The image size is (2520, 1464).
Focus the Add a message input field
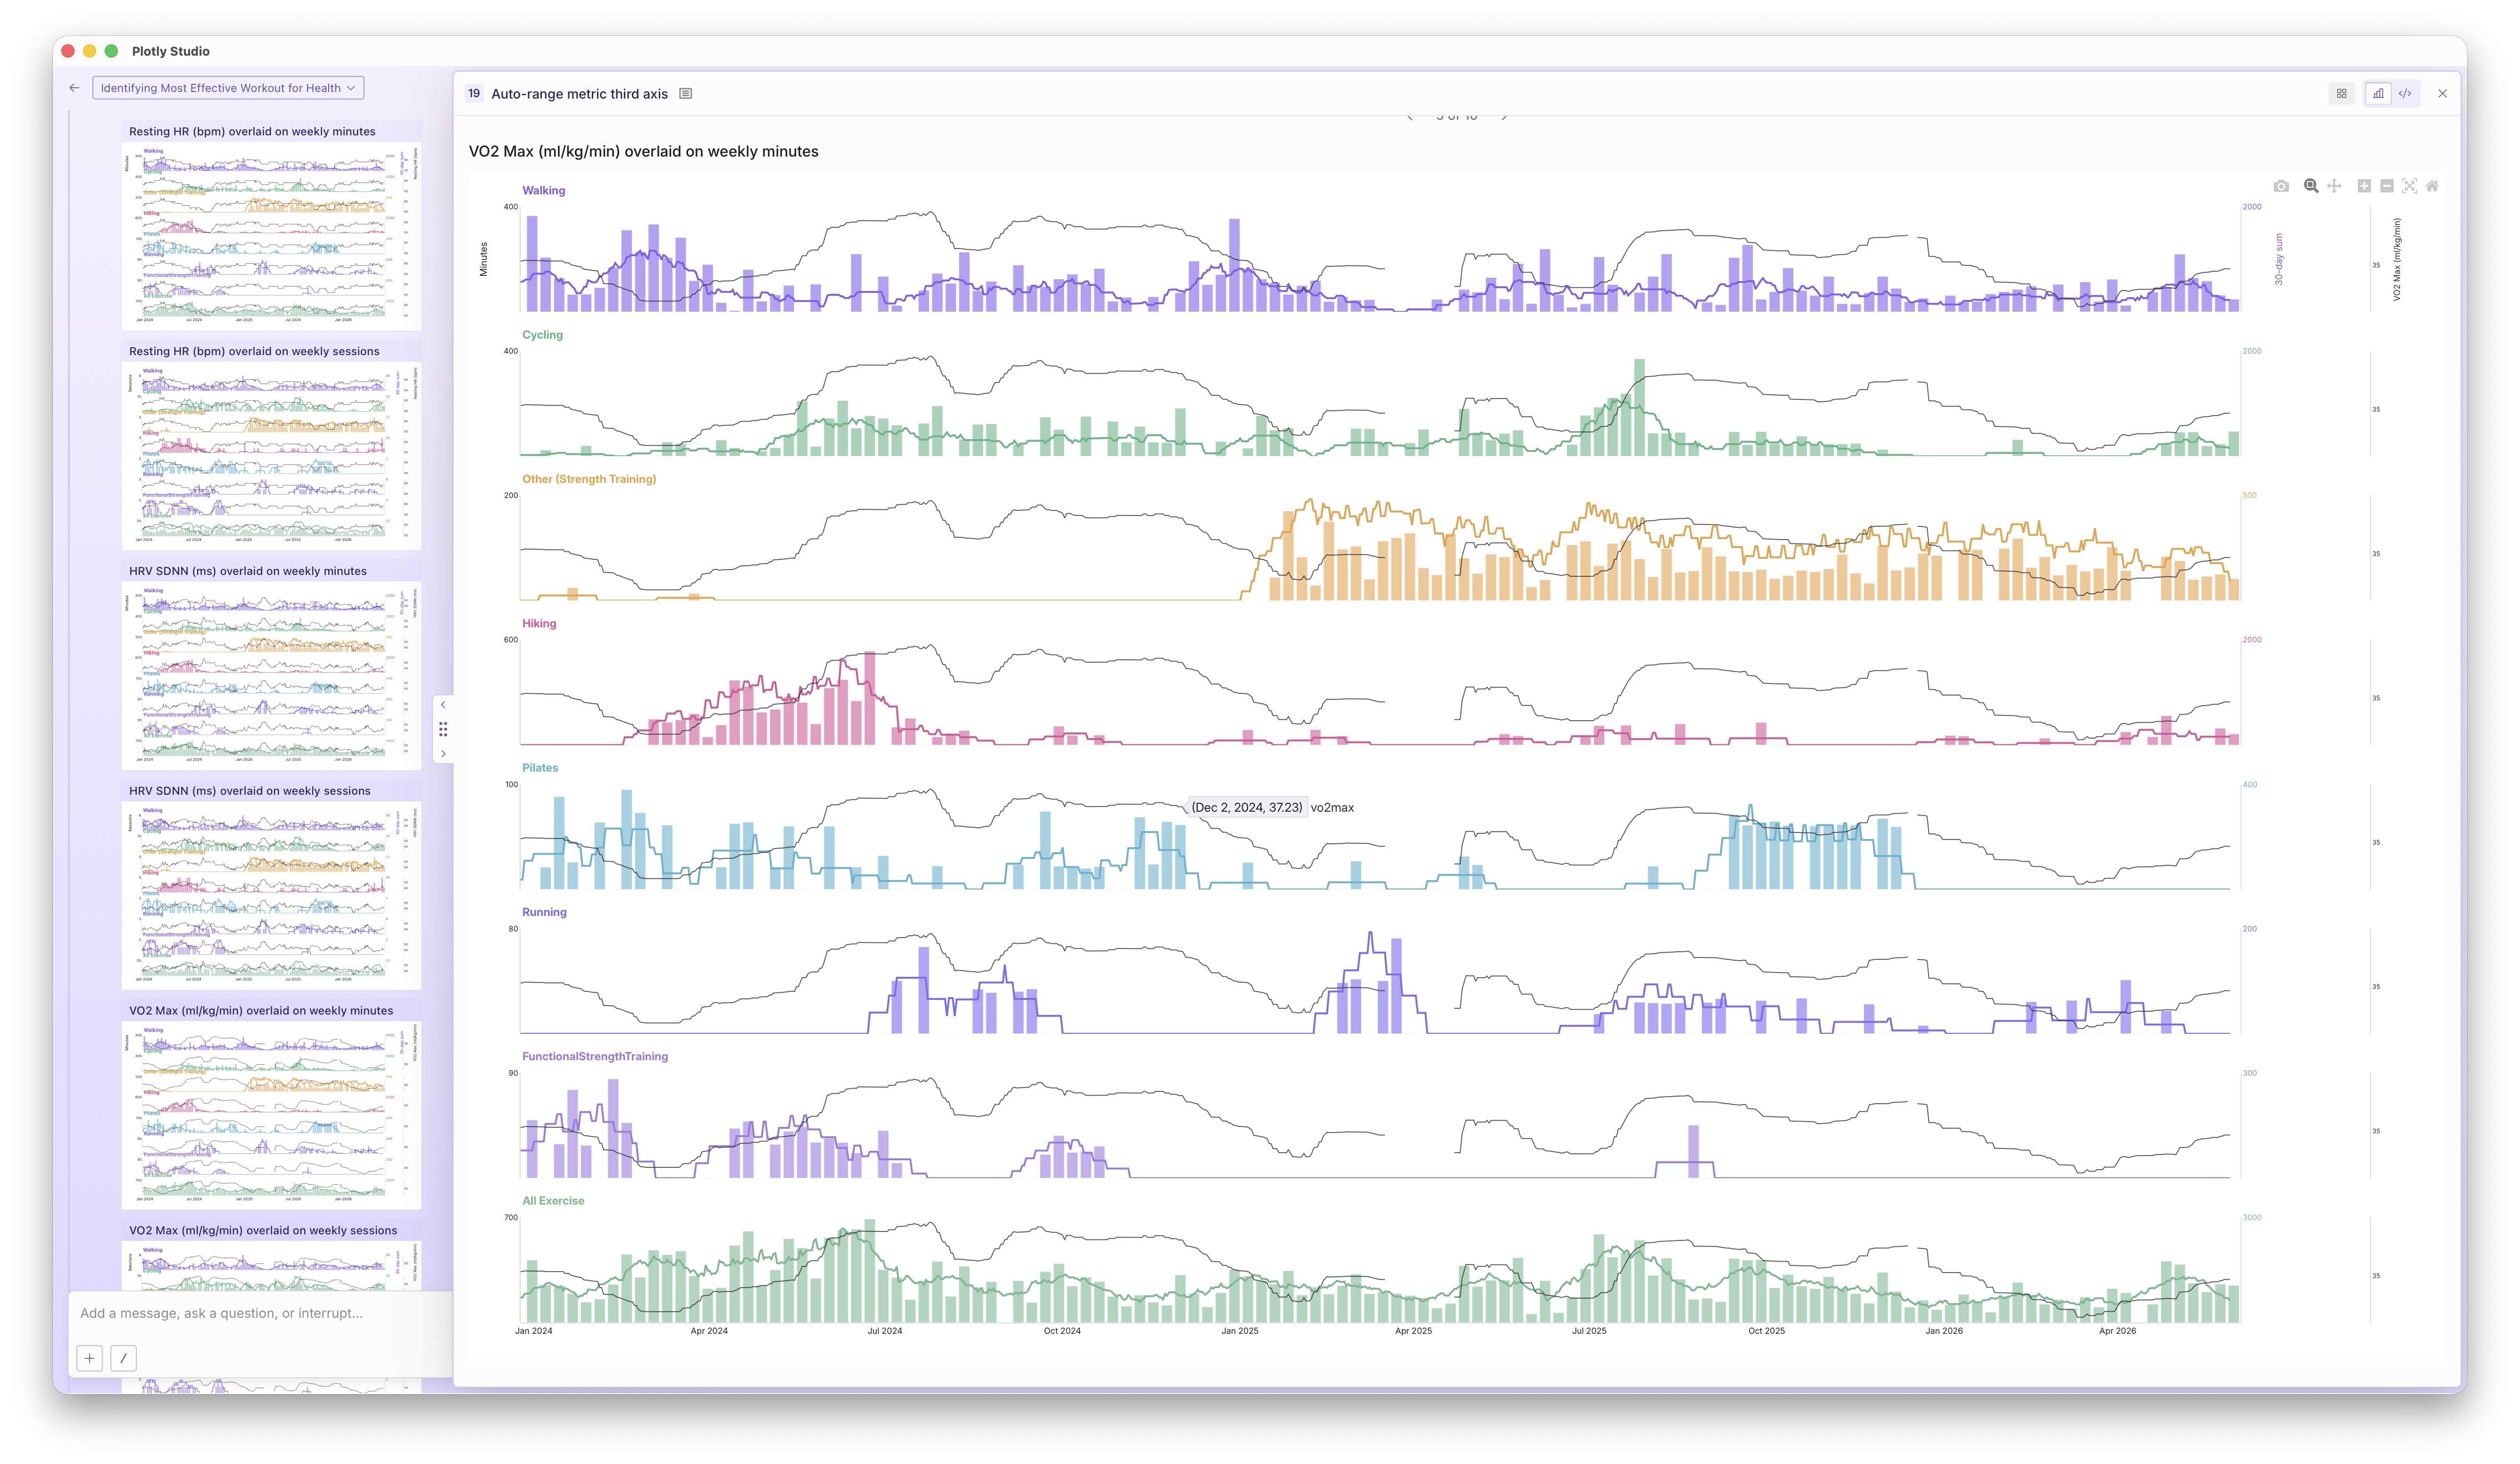click(260, 1313)
